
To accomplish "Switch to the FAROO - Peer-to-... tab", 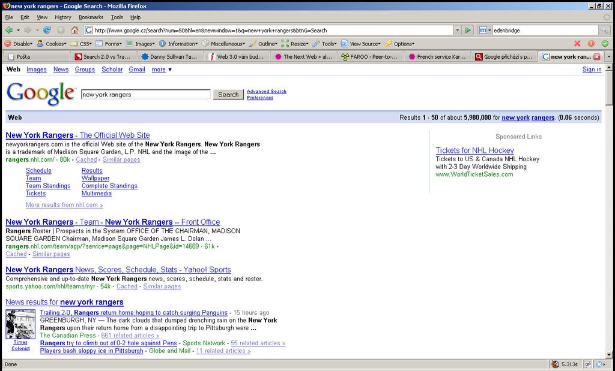I will pos(370,57).
